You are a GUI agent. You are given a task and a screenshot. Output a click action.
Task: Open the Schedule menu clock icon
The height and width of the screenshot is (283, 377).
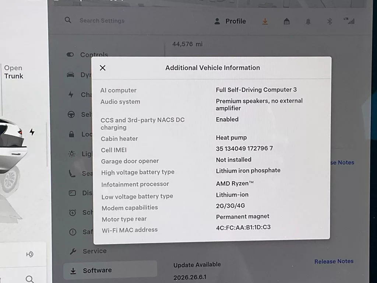73,213
